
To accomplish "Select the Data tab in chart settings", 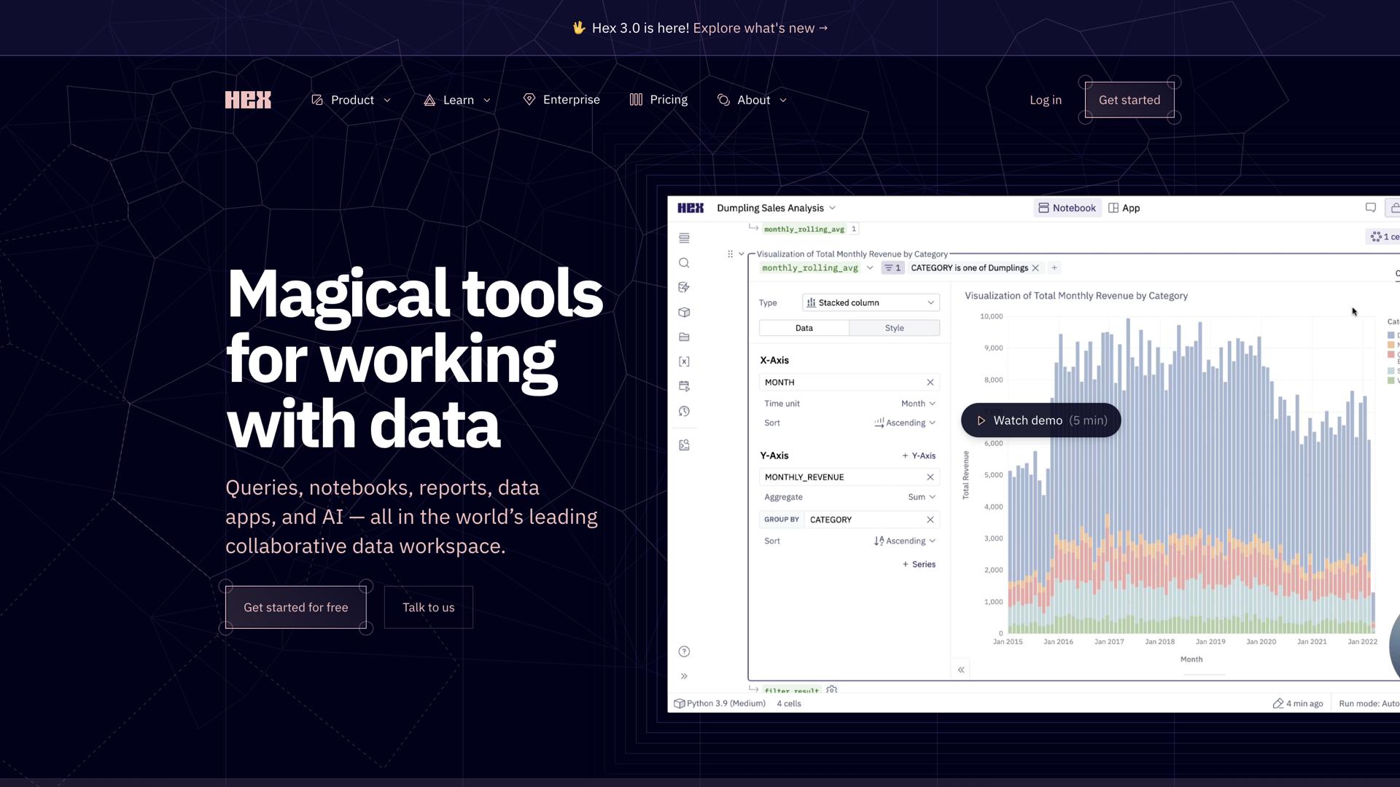I will click(804, 328).
